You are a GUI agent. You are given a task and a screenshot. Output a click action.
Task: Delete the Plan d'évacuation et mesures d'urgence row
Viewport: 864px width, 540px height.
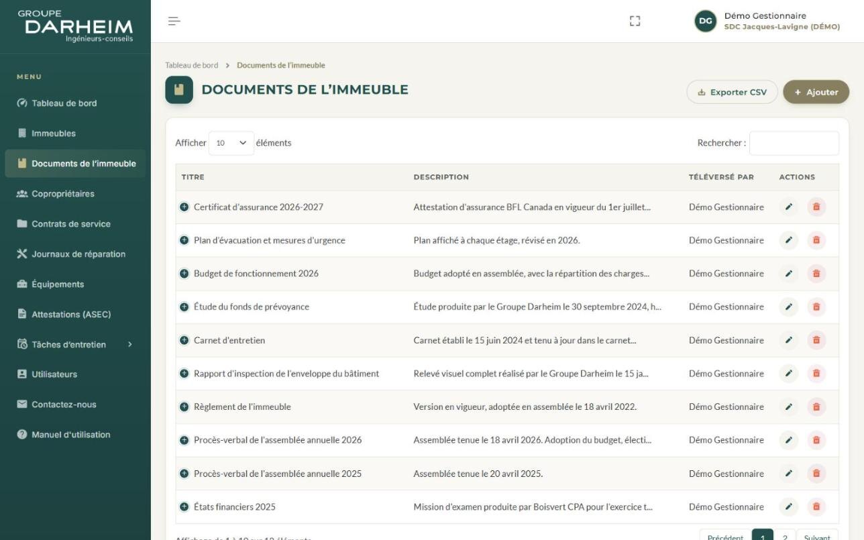(x=816, y=240)
